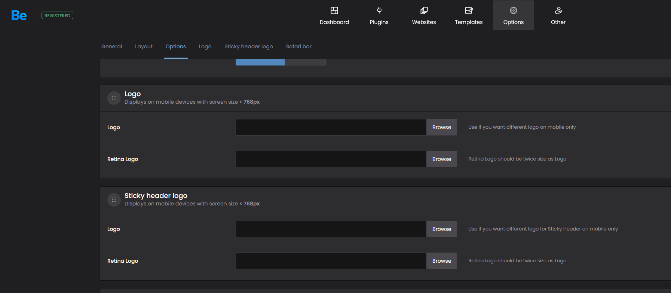
Task: Click the REGISTERED badge
Action: [57, 15]
